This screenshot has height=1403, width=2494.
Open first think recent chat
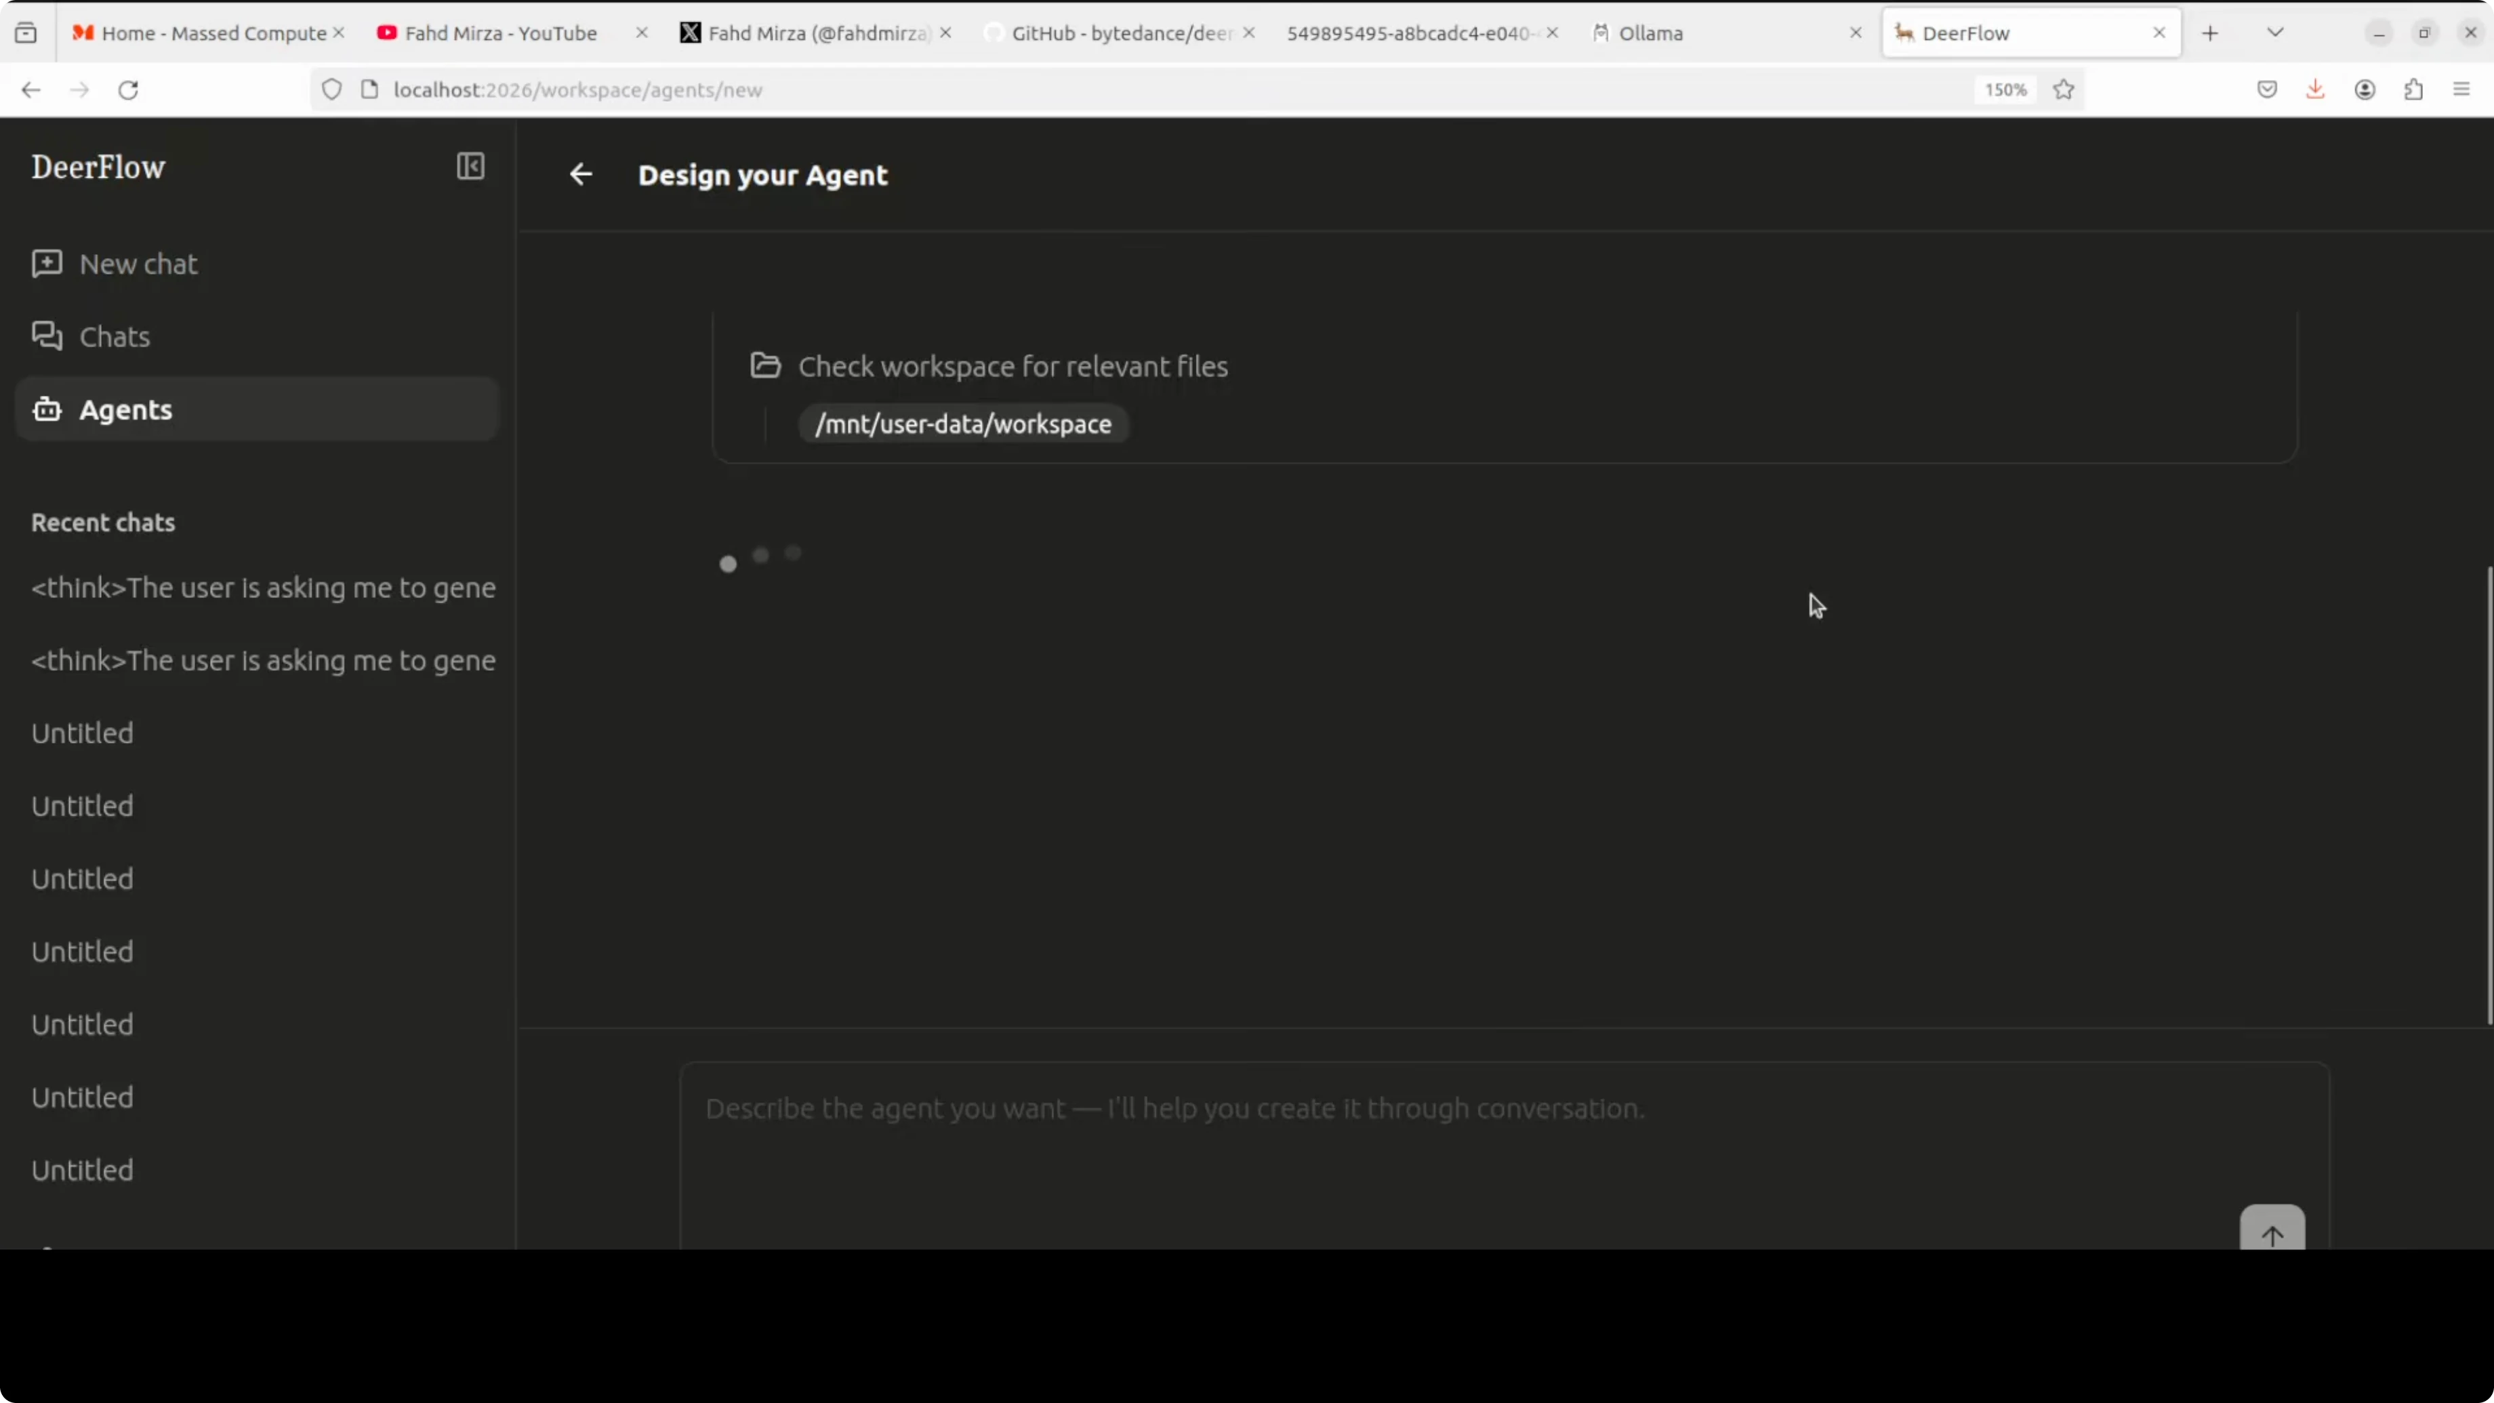point(264,588)
